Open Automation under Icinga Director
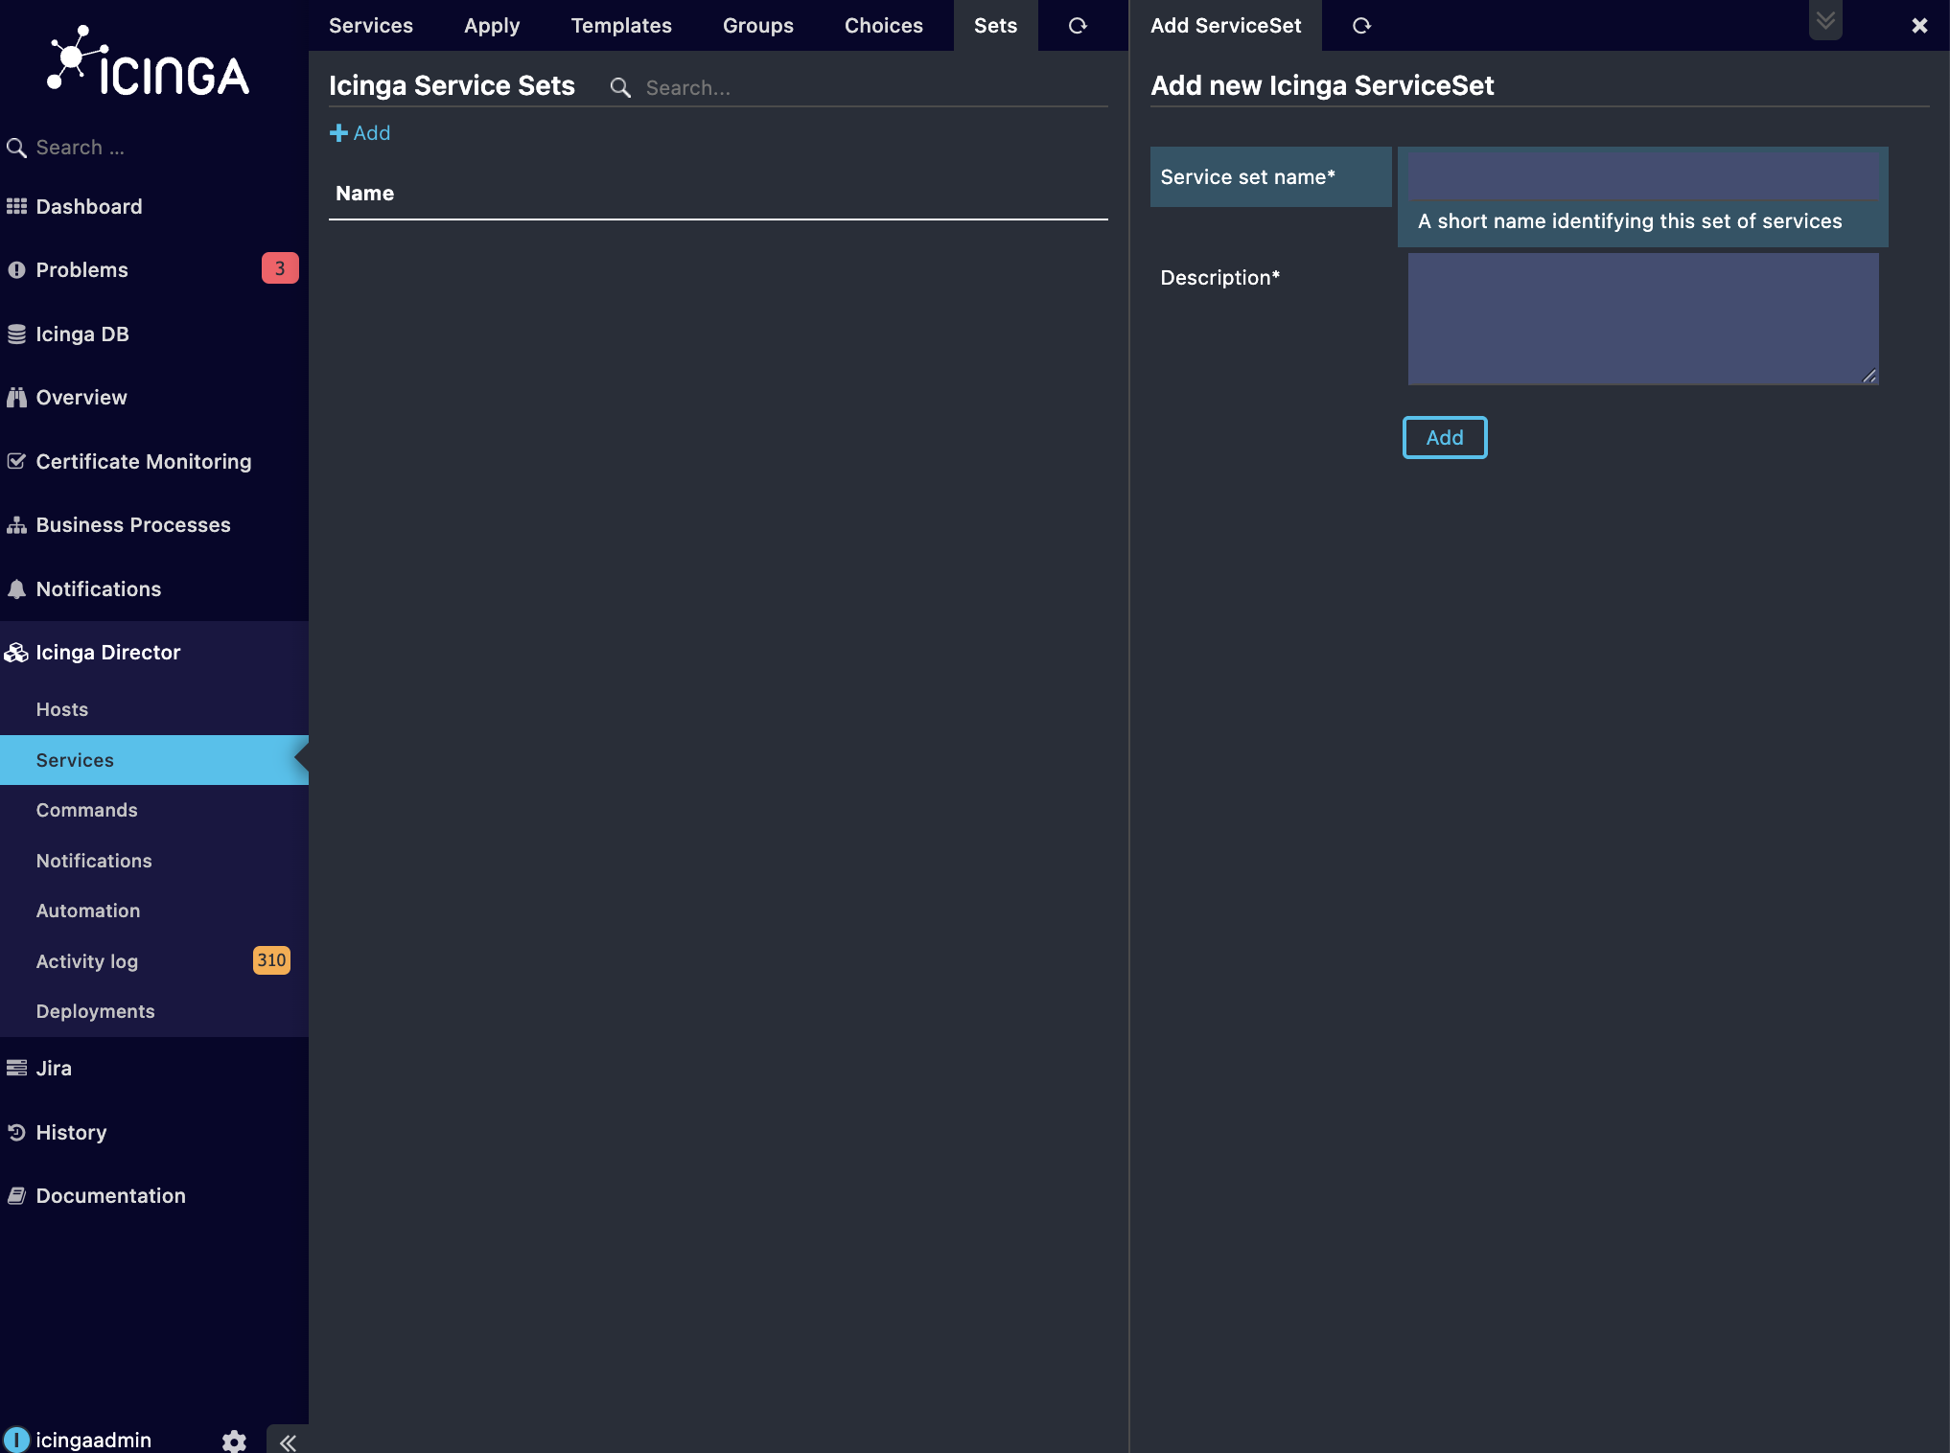 point(154,911)
